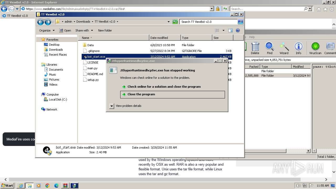Run WinRAR VirusScan tool
Viewport: 336px width, 189px height.
click(315, 48)
